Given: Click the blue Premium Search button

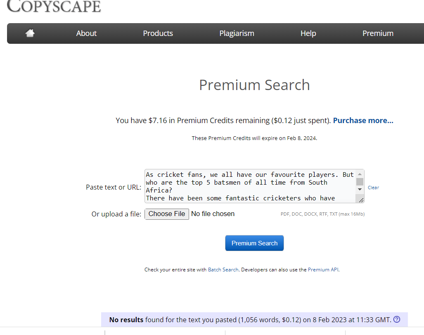Looking at the screenshot, I should (254, 243).
